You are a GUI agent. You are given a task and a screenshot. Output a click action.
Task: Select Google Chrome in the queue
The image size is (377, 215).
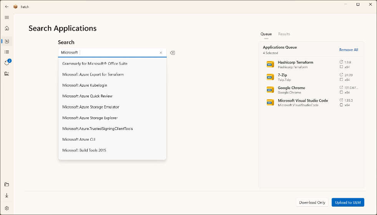click(x=291, y=90)
